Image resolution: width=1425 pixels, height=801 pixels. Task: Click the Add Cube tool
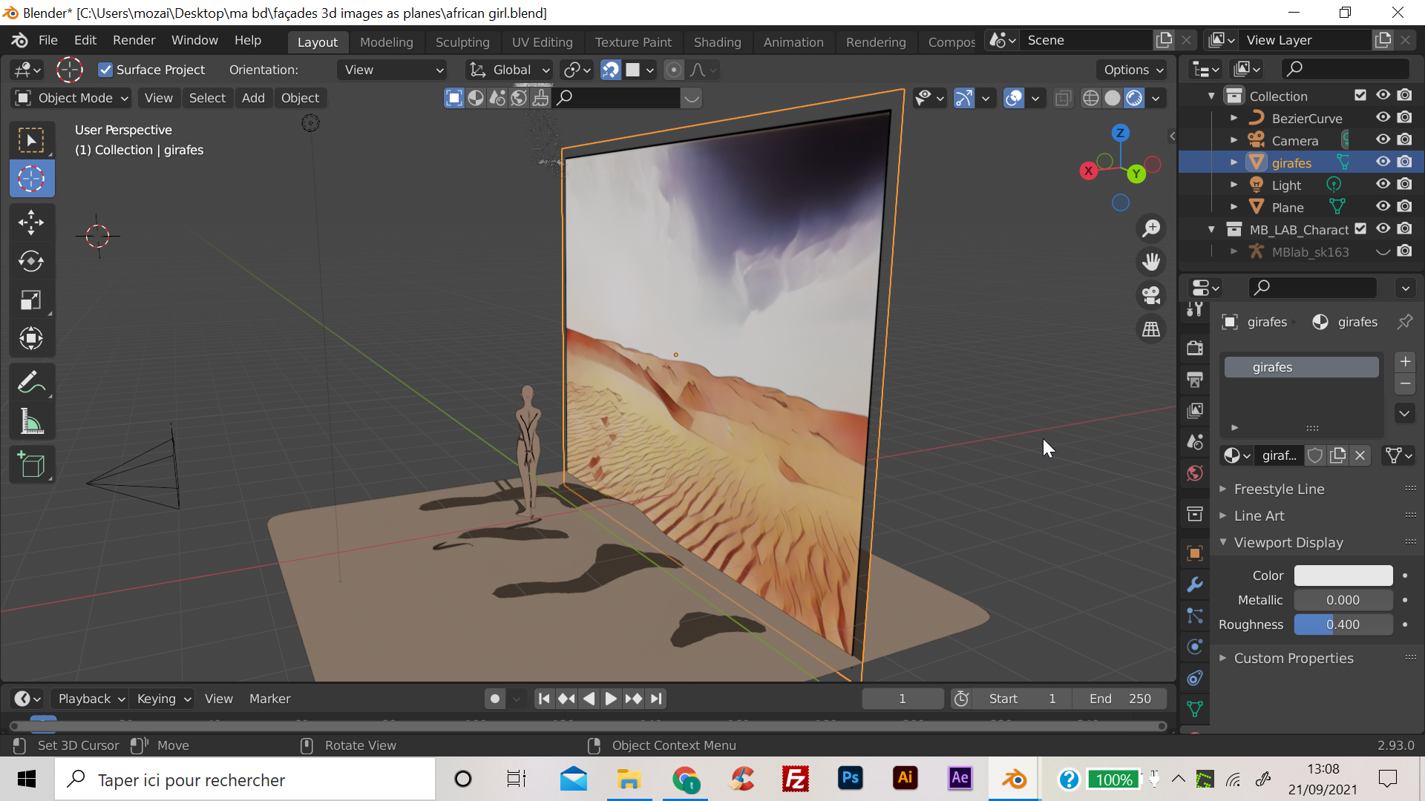click(x=31, y=465)
